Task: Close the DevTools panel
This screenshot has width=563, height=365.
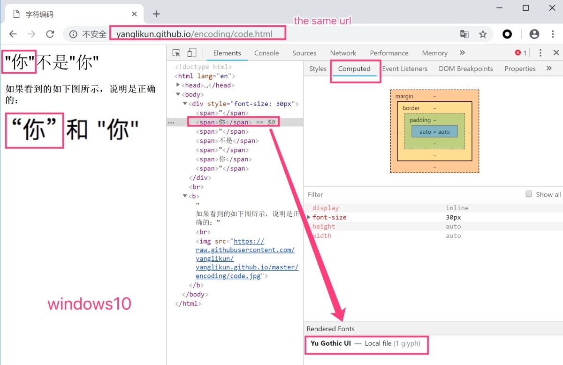Action: [556, 53]
